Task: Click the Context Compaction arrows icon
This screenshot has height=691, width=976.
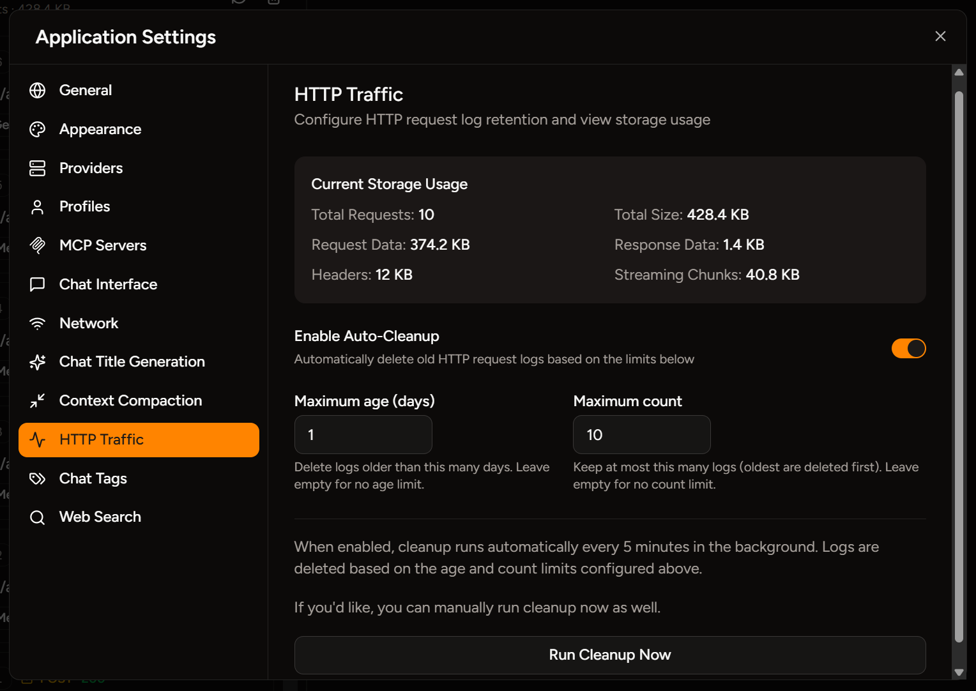Action: (x=38, y=400)
